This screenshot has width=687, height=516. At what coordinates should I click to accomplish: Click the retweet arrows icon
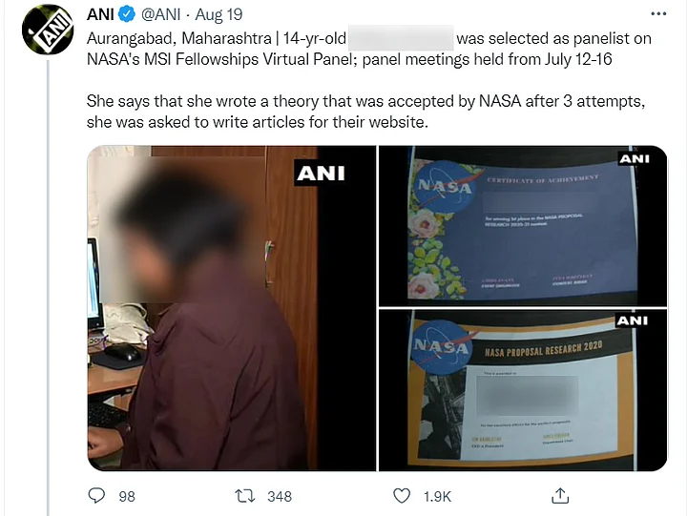[245, 496]
